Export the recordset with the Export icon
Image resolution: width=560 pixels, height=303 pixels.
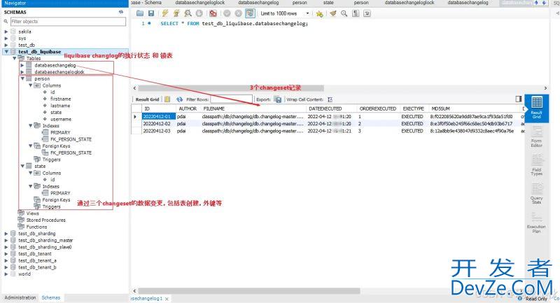(x=277, y=99)
